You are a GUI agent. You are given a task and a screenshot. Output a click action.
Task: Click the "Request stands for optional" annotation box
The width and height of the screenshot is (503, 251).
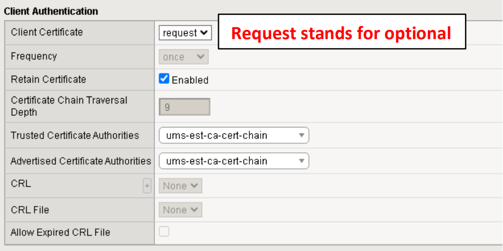click(341, 33)
